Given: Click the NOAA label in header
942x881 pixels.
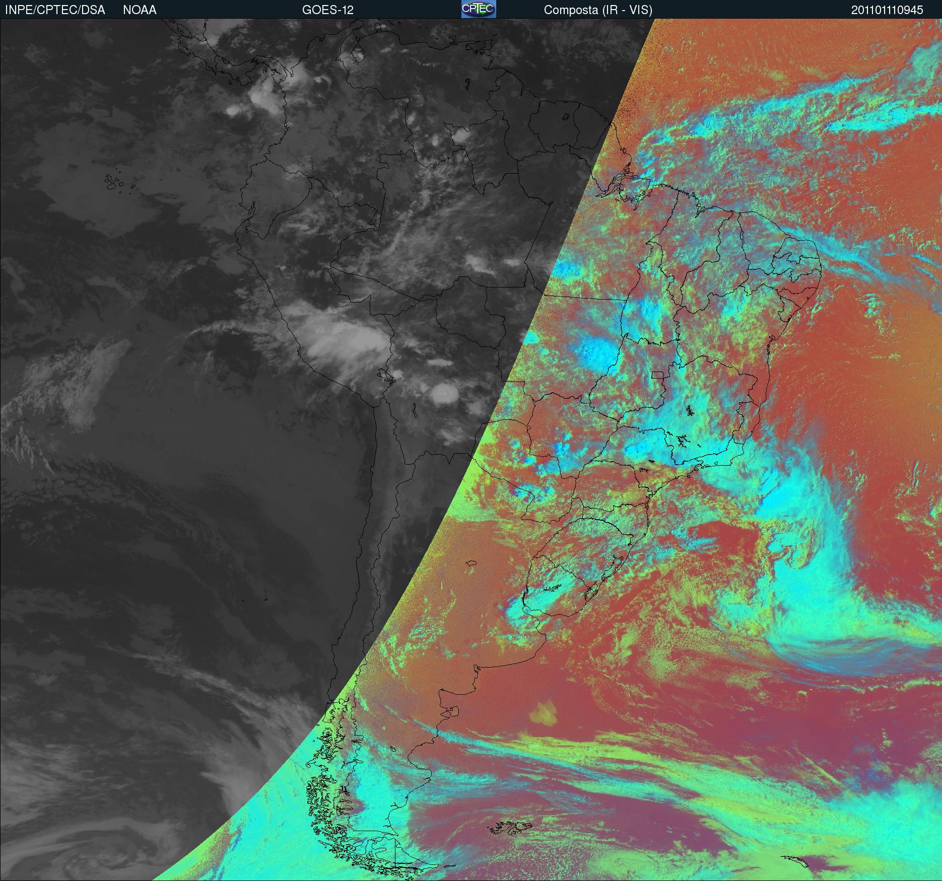Looking at the screenshot, I should coord(140,10).
